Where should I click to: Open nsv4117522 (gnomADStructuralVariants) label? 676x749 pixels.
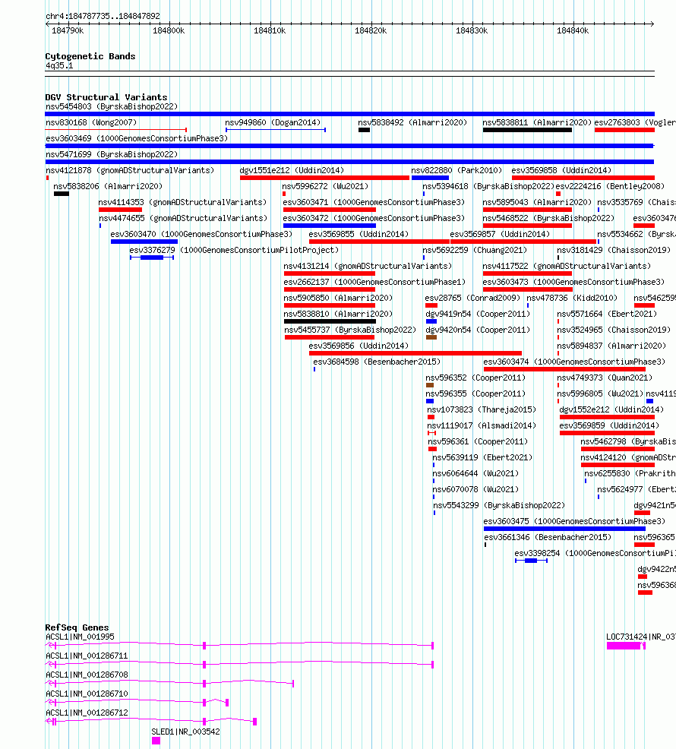pos(567,266)
